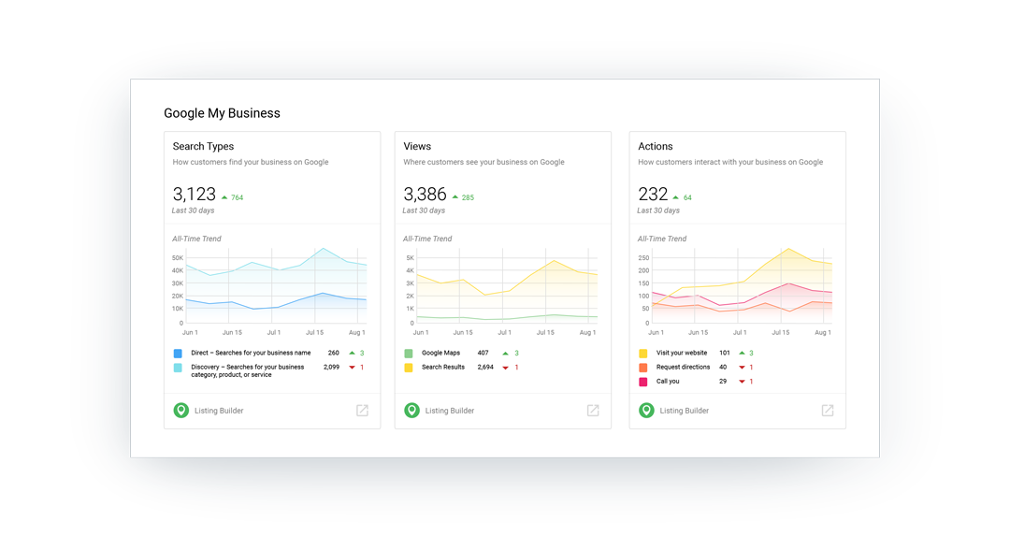The height and width of the screenshot is (536, 1010).
Task: Open Listing Builder link in Actions card
Action: click(684, 411)
